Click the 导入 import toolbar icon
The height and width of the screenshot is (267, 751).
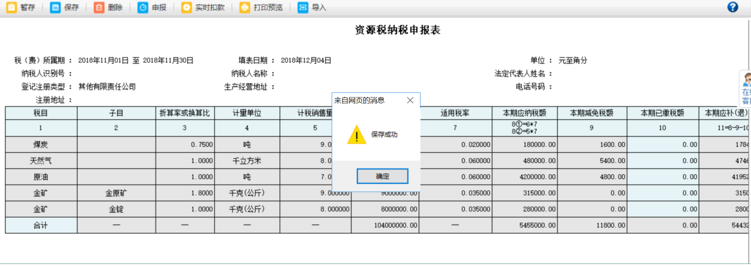pos(303,8)
